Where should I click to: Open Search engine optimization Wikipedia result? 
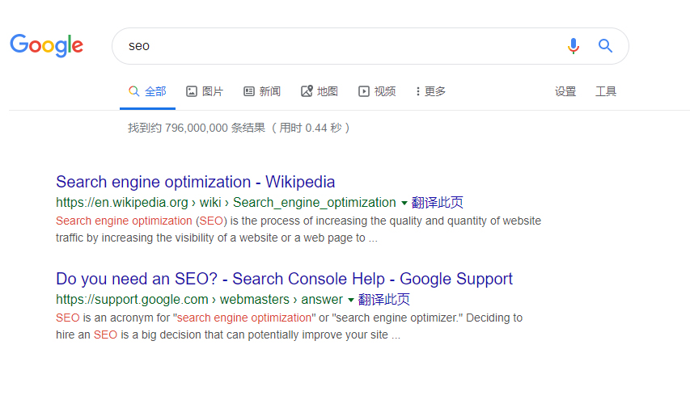[196, 182]
